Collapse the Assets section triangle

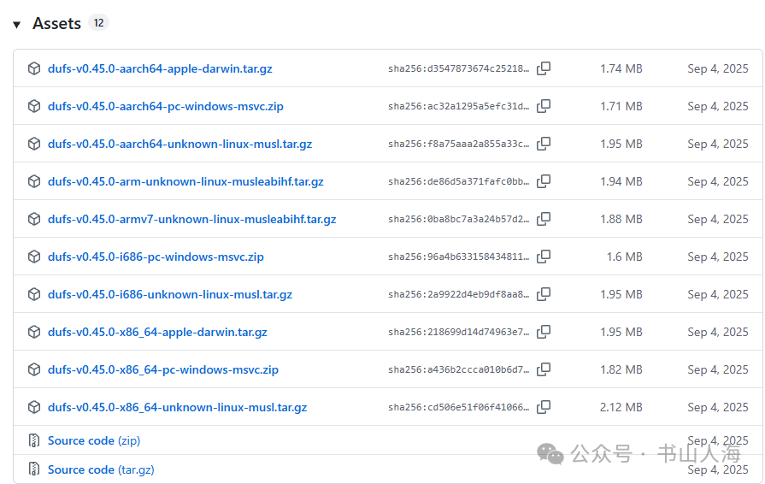[16, 24]
